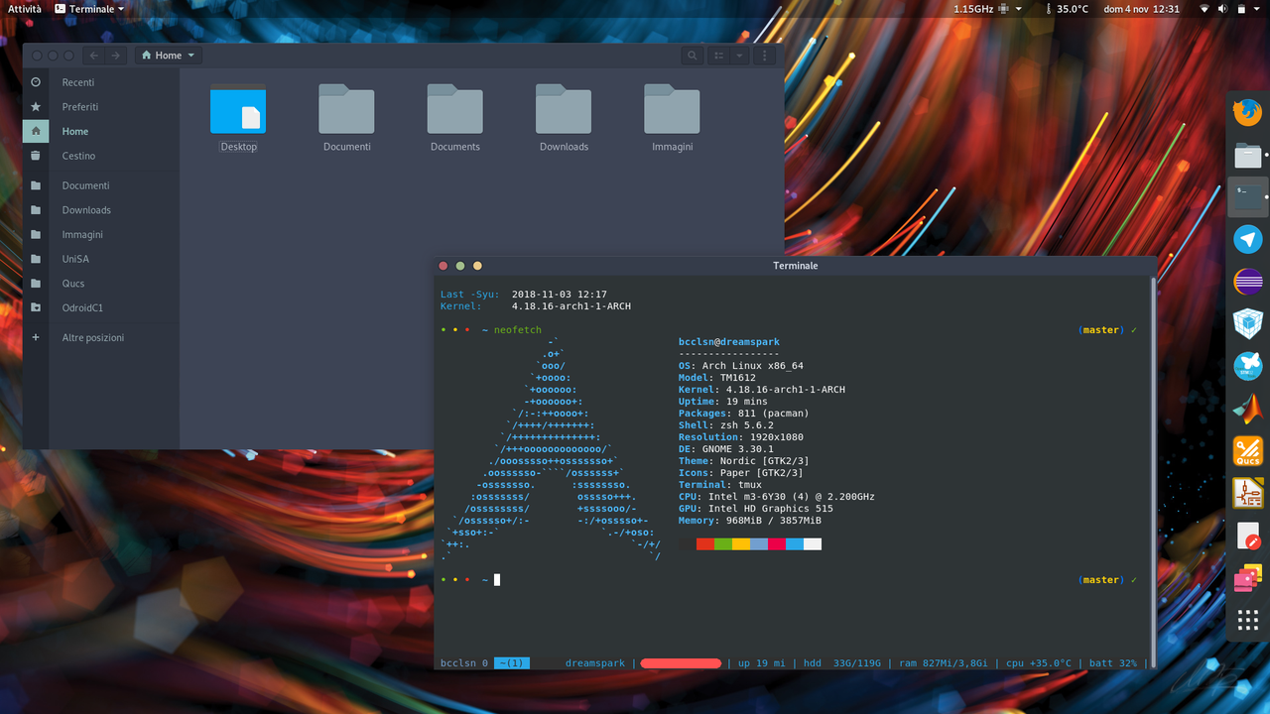Screen dimensions: 1270x714
Task: Go back in Files navigation
Action: tap(94, 56)
